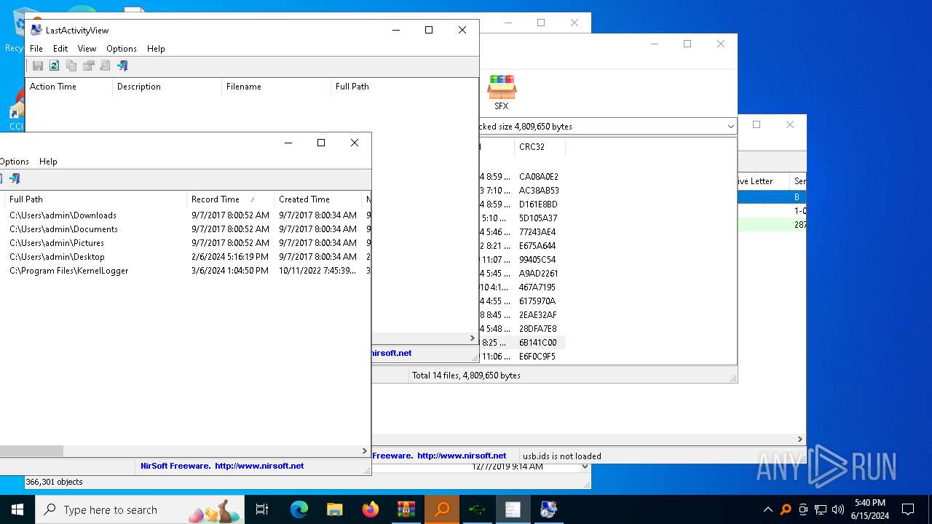The width and height of the screenshot is (932, 524).
Task: Click the SFX icon in the WinRAR window
Action: [x=502, y=92]
